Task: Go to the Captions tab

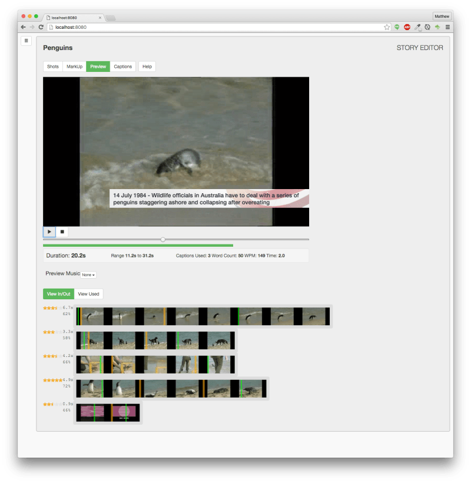Action: (x=123, y=67)
